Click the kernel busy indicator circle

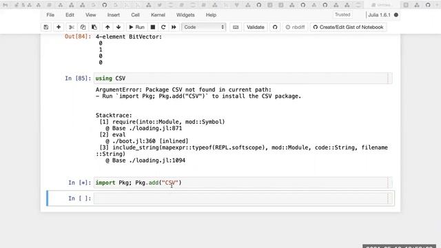click(x=396, y=15)
